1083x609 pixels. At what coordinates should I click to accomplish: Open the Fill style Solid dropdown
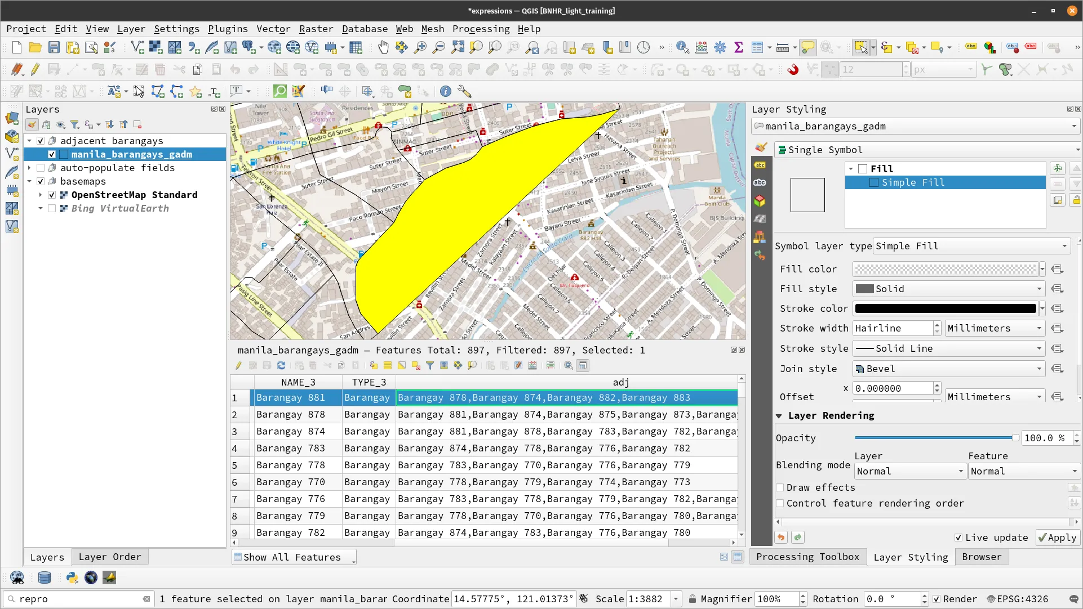pos(948,289)
